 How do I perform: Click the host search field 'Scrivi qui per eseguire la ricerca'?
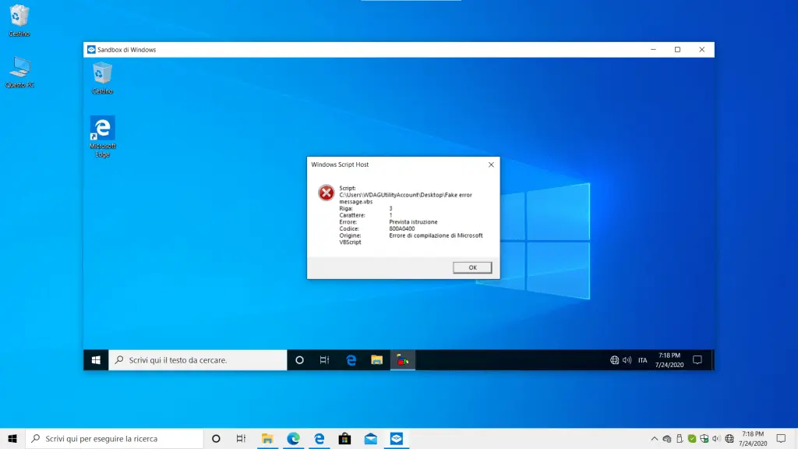pos(115,438)
